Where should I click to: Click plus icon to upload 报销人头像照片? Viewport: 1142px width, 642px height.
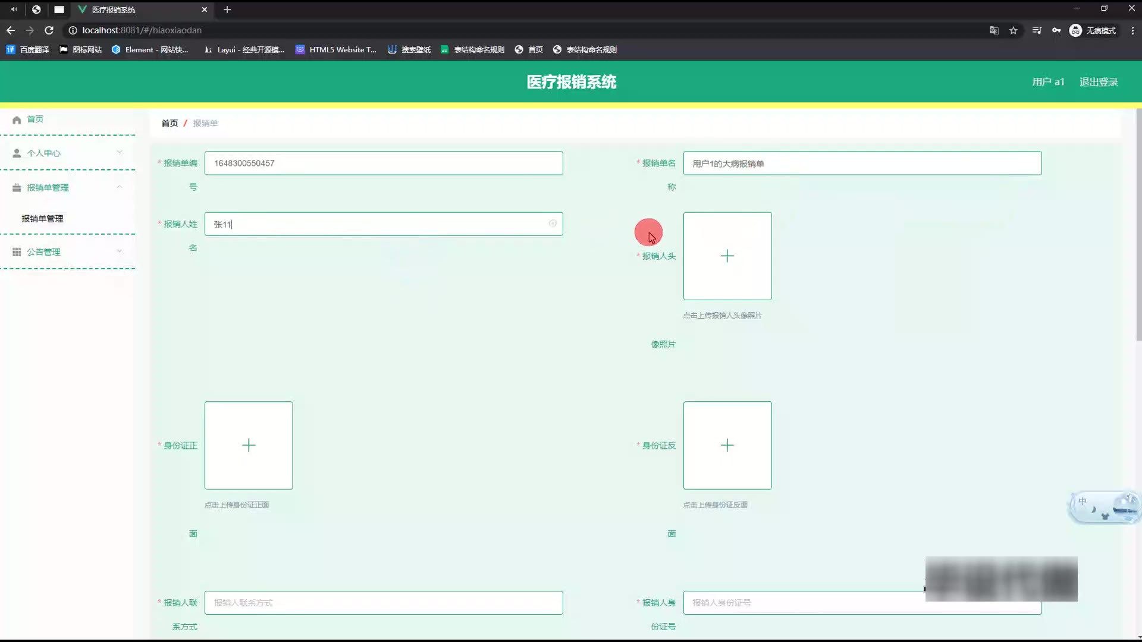(727, 256)
